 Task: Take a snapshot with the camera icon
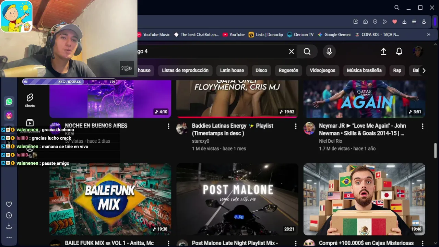point(365,22)
